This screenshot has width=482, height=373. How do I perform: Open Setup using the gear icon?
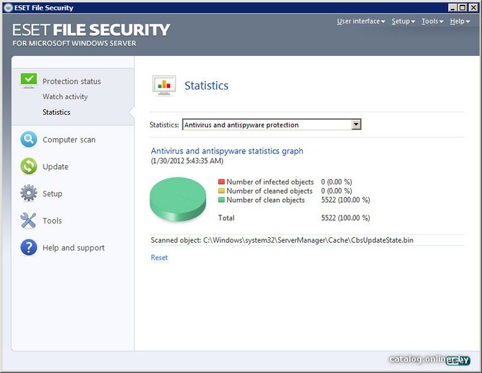(x=28, y=193)
